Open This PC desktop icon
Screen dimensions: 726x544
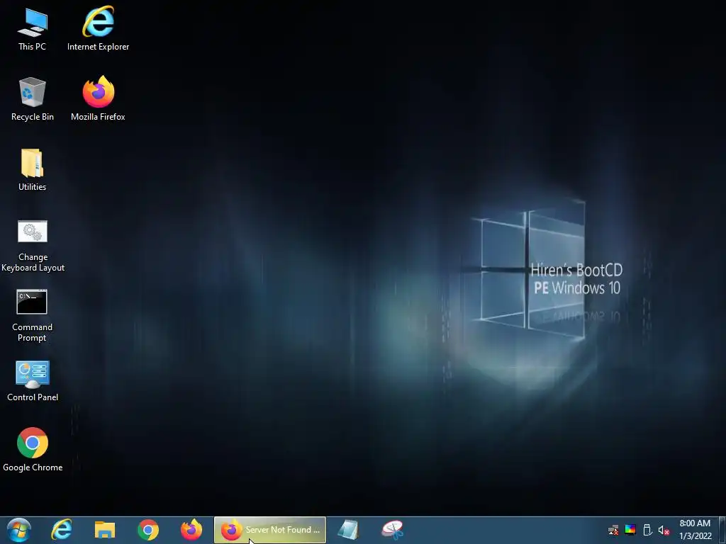point(33,30)
